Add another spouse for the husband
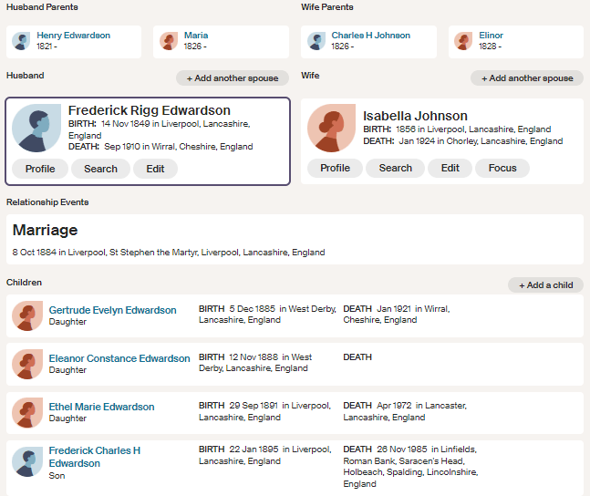The height and width of the screenshot is (496, 590). pos(233,78)
